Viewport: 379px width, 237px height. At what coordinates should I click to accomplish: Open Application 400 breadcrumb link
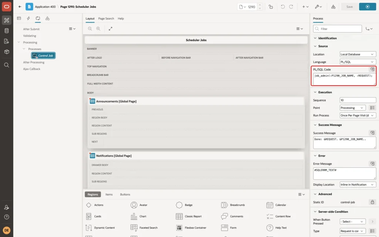pyautogui.click(x=45, y=7)
